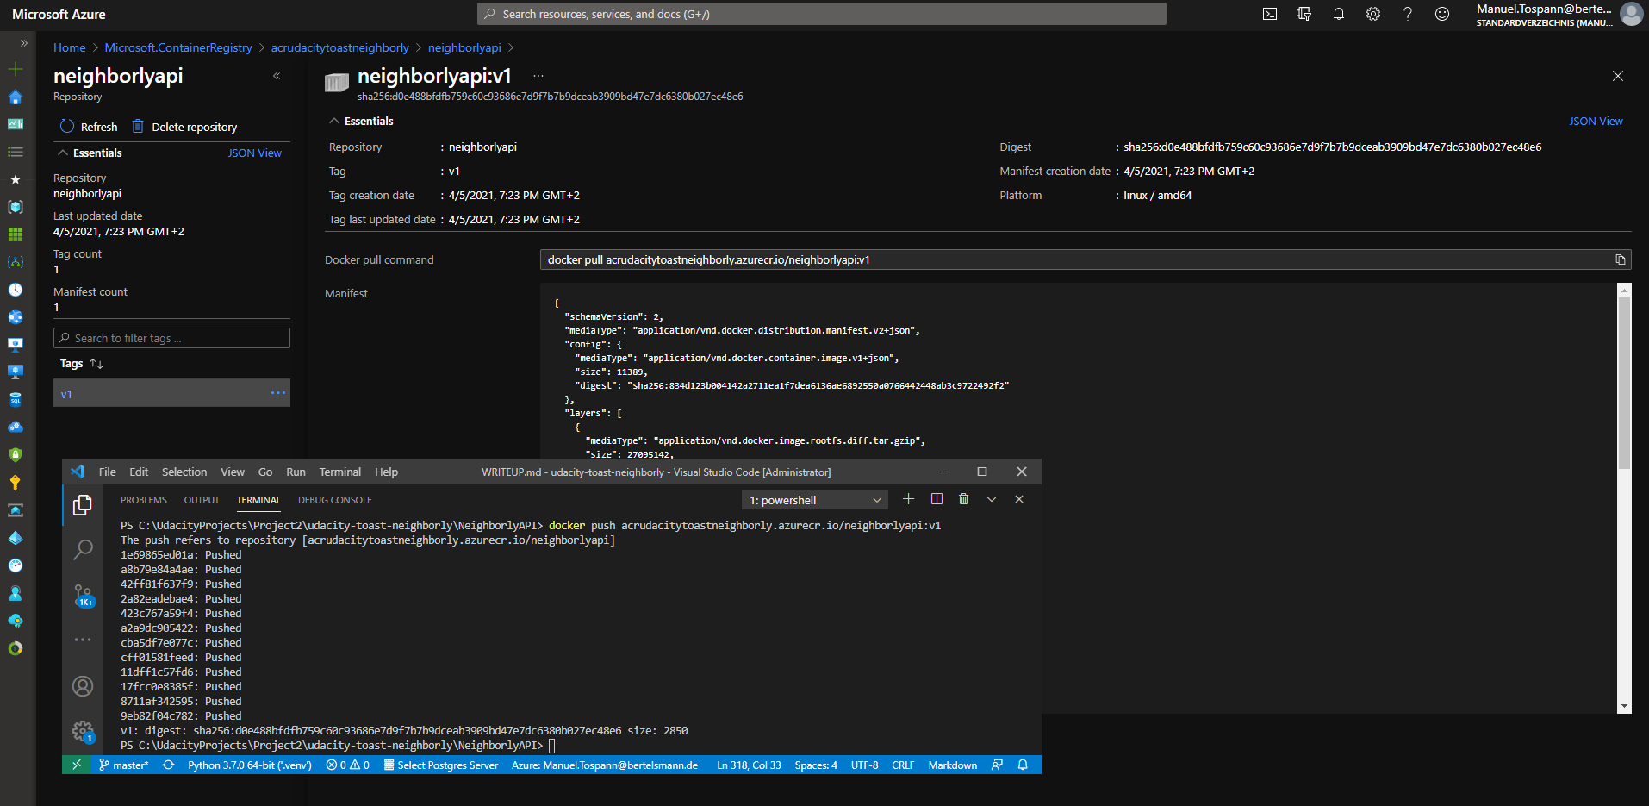The height and width of the screenshot is (806, 1649).
Task: Open VS Code Search icon
Action: (x=83, y=549)
